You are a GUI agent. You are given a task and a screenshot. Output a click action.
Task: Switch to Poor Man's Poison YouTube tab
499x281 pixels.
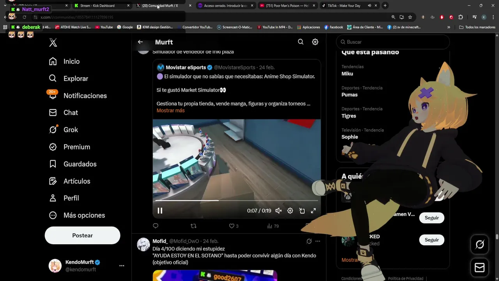287,5
